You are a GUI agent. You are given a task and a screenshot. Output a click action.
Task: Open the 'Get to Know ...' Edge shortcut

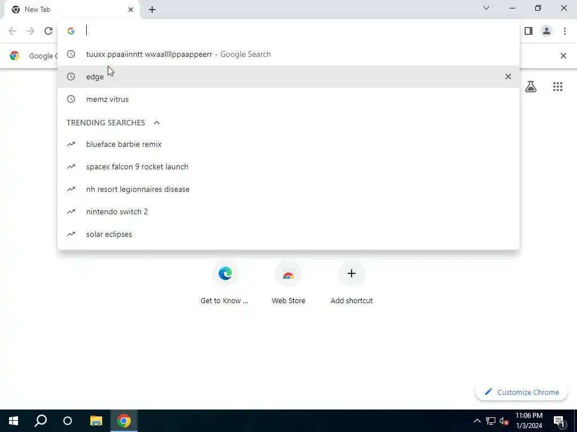[224, 283]
